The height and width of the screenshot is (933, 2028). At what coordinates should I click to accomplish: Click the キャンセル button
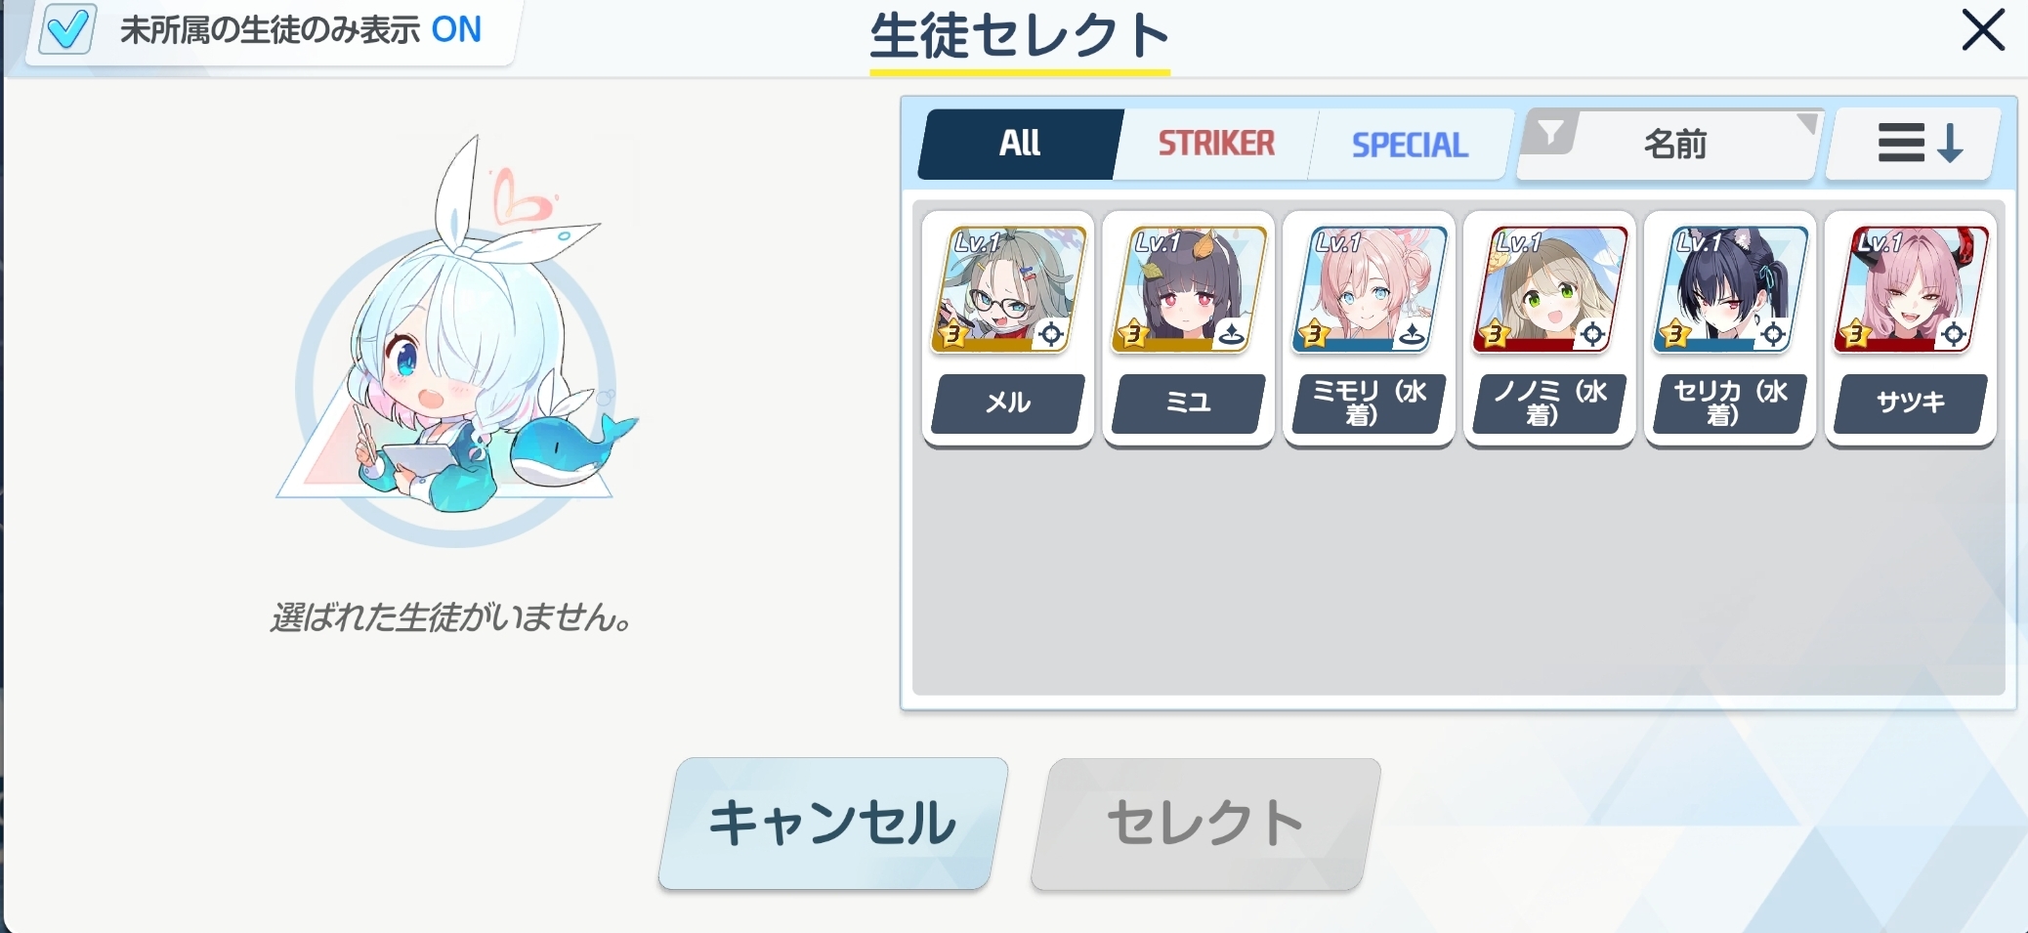click(x=833, y=823)
